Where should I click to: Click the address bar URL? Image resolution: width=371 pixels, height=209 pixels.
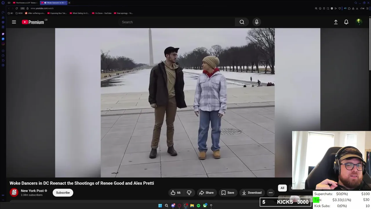(42, 8)
